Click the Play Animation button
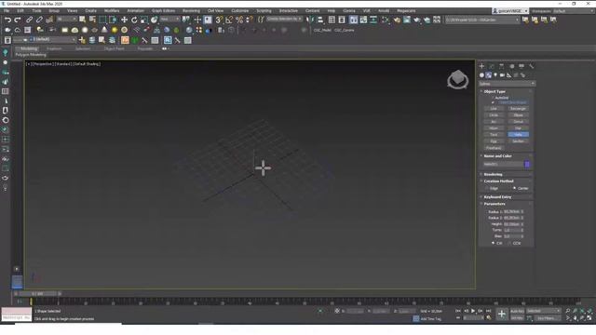The image size is (596, 335). tap(473, 311)
